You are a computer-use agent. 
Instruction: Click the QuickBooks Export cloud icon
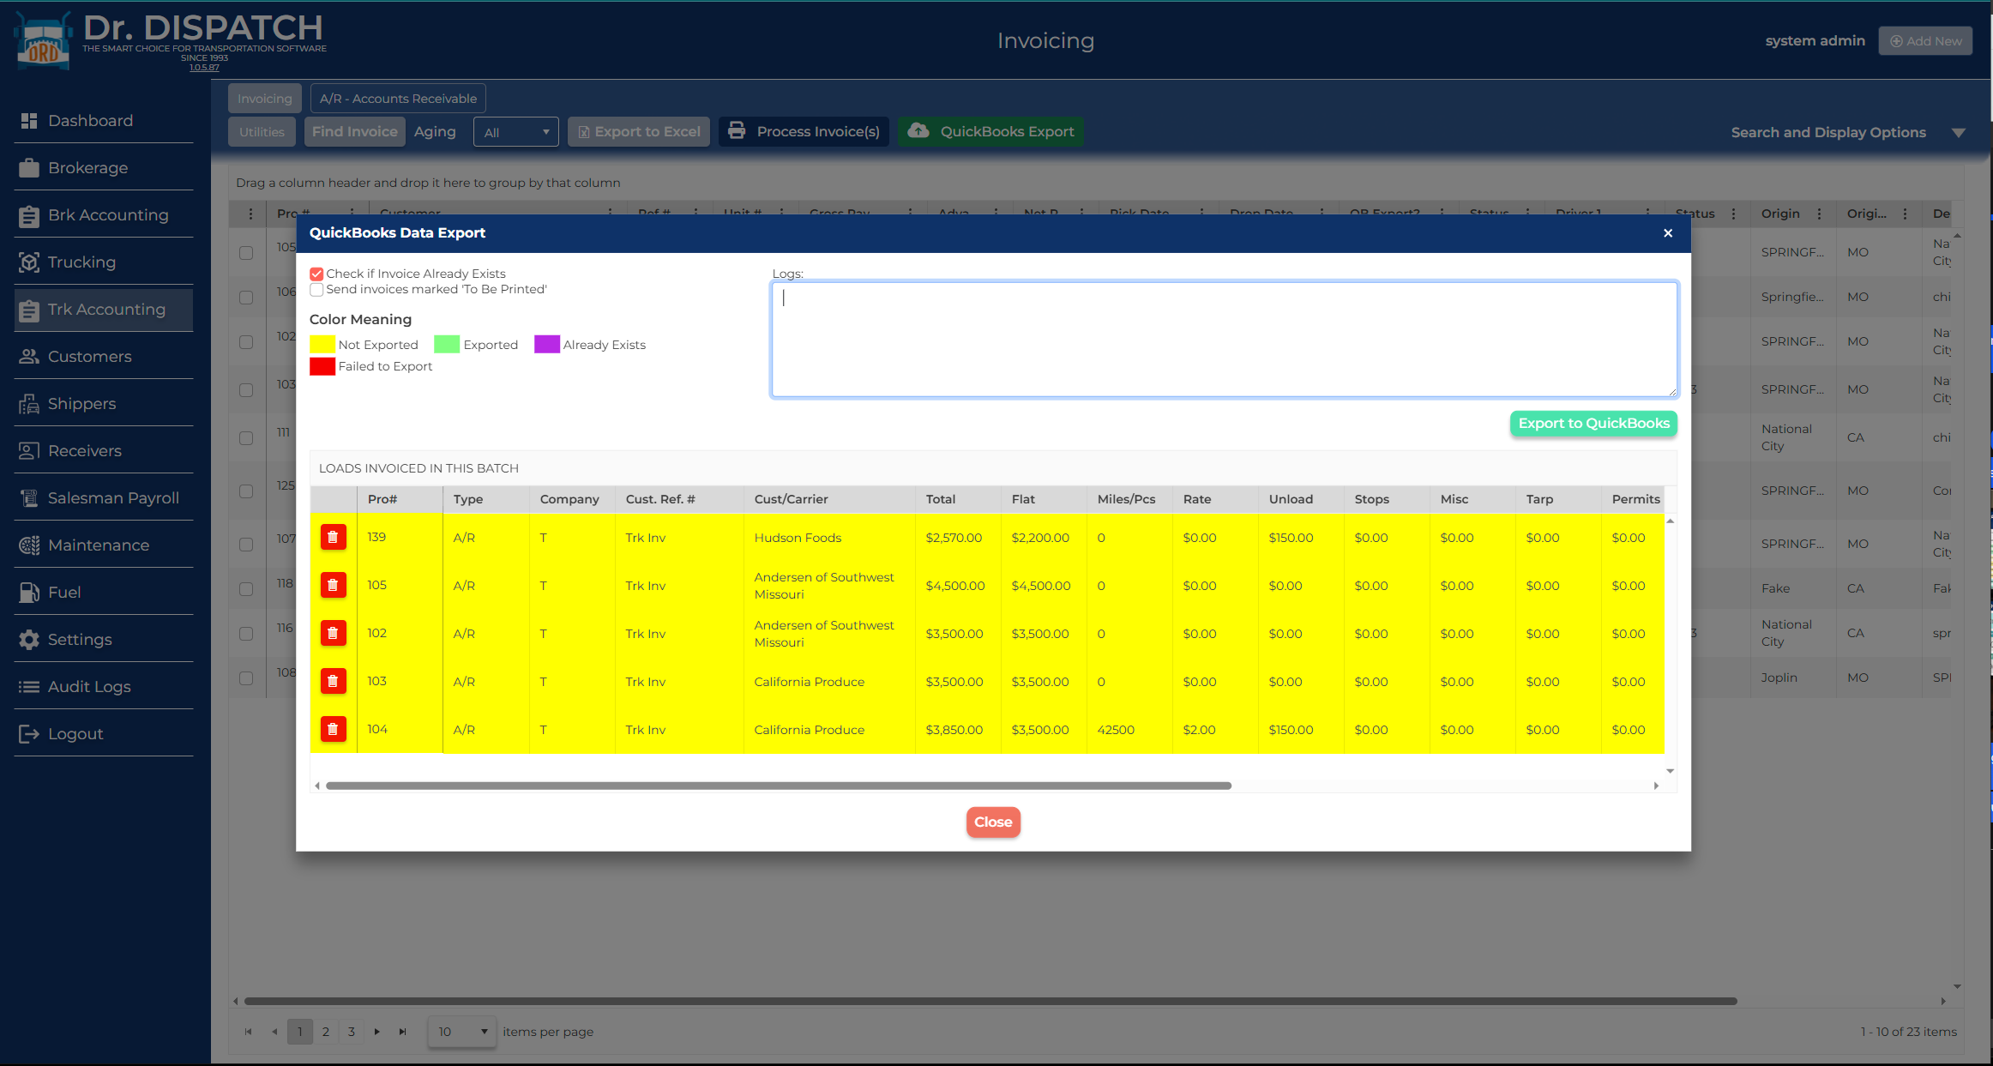918,131
